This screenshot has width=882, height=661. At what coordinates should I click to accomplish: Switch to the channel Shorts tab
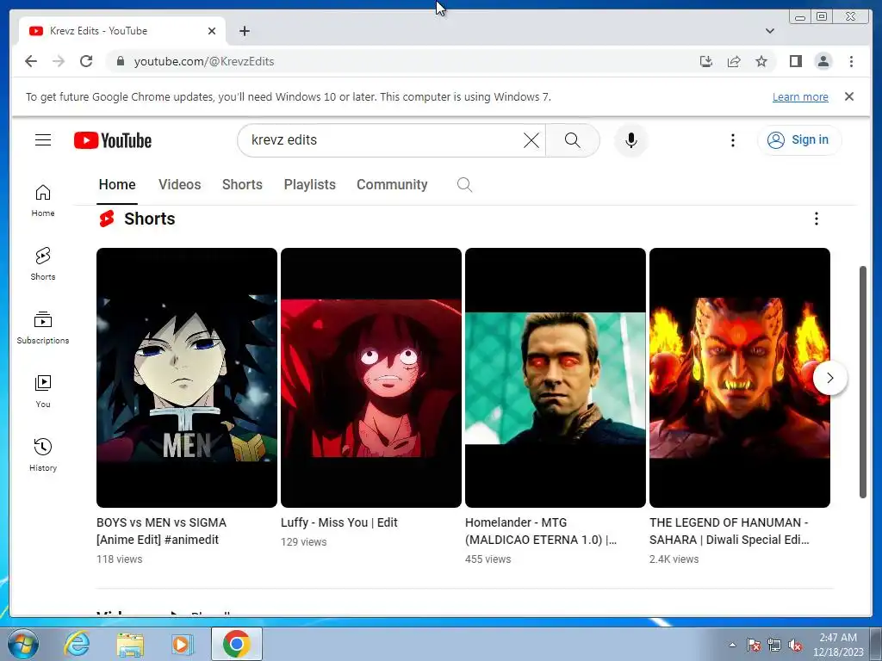(x=242, y=184)
